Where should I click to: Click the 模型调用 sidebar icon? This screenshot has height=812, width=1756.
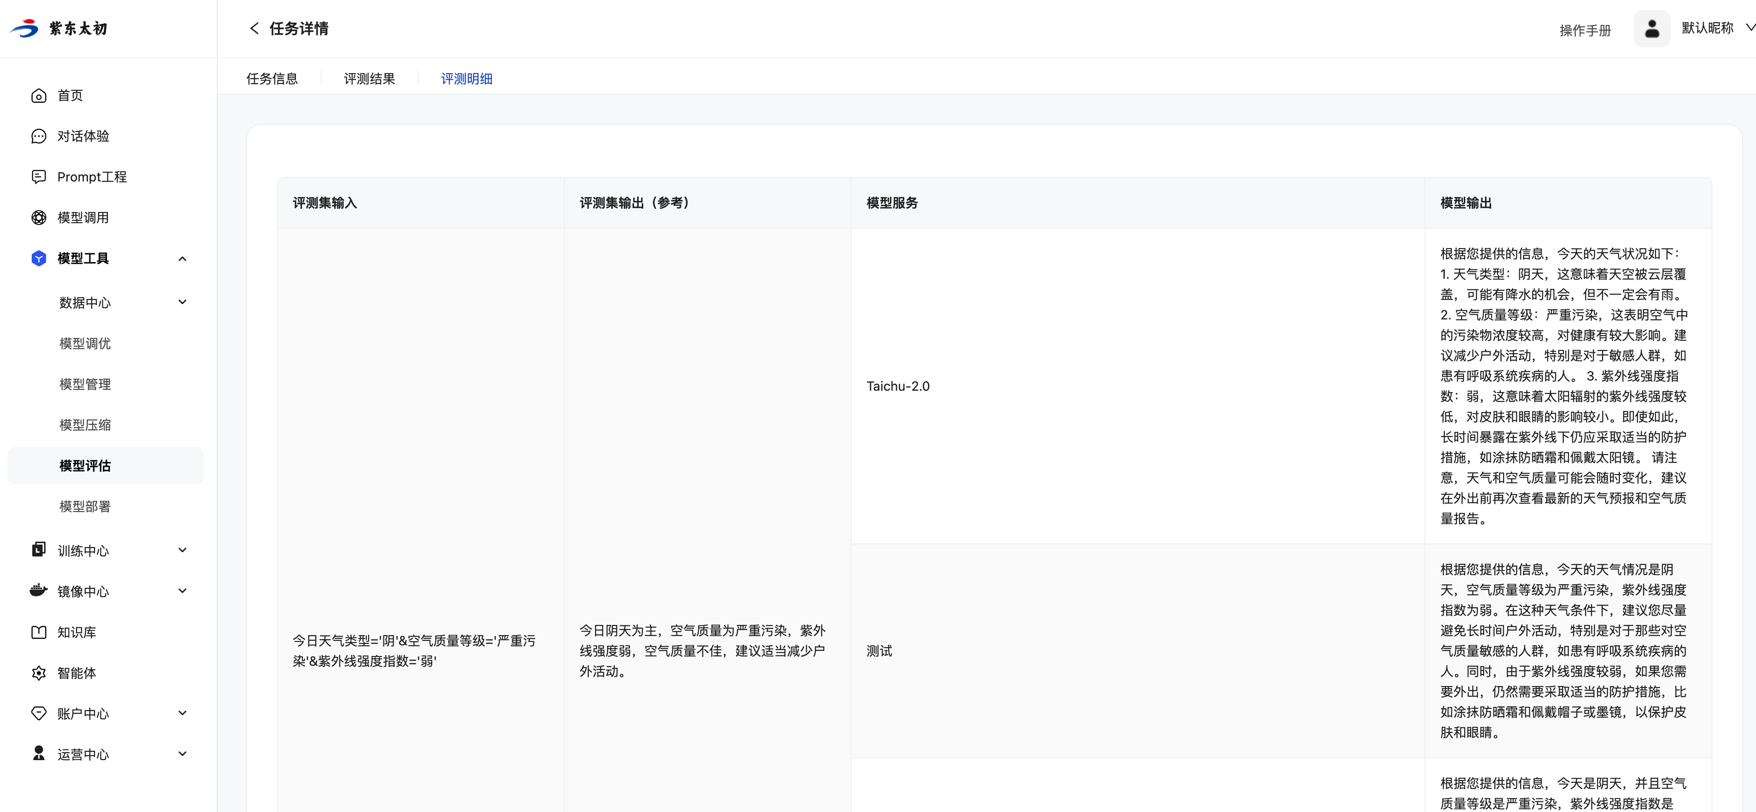(39, 218)
